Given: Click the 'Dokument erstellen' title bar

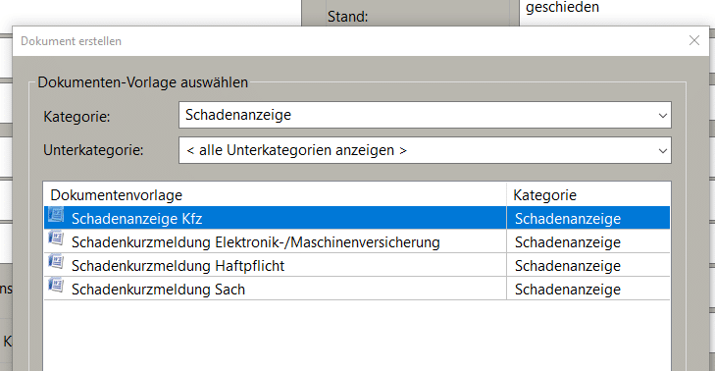Looking at the screenshot, I should [346, 41].
